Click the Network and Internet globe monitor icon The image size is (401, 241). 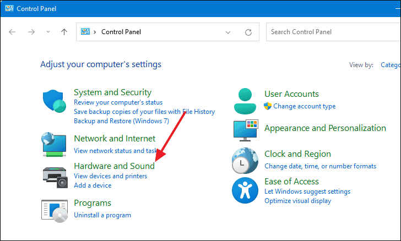pyautogui.click(x=54, y=144)
